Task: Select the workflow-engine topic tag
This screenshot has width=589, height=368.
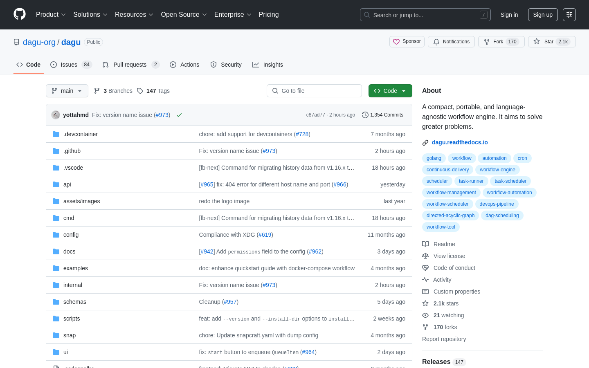Action: [x=497, y=170]
